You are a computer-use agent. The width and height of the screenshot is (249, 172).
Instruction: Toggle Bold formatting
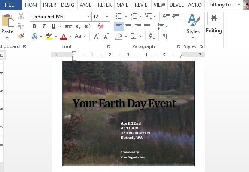[x=34, y=26]
